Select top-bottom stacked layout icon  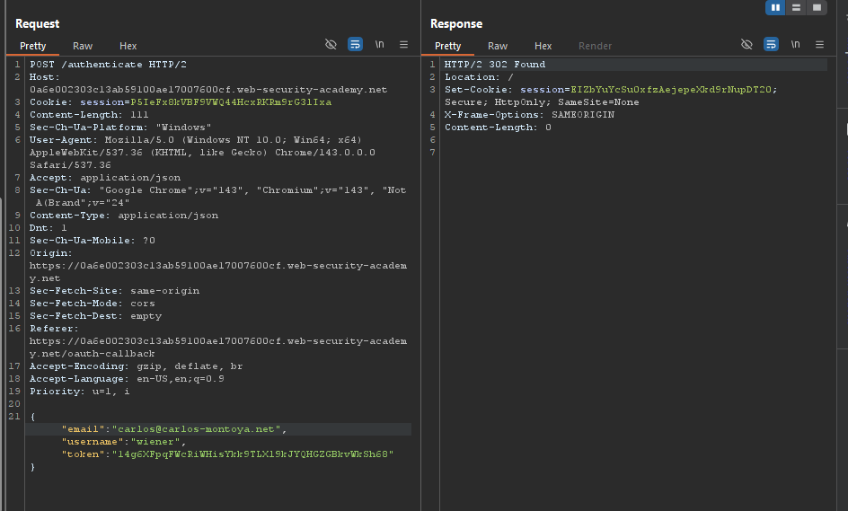tap(796, 7)
